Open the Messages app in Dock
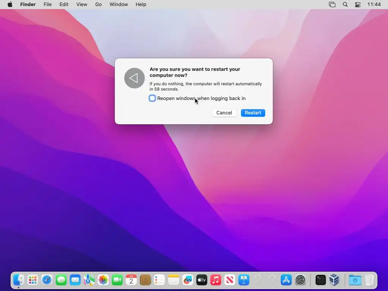This screenshot has height=291, width=388. pyautogui.click(x=61, y=280)
